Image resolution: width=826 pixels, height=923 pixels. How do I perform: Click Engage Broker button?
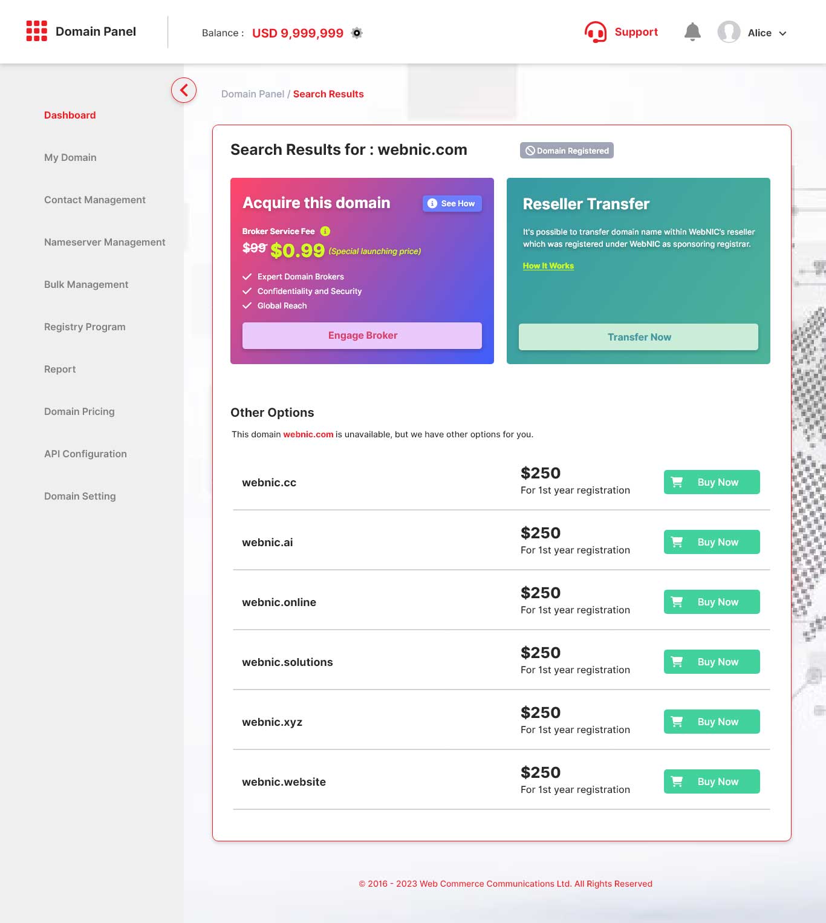pos(362,336)
